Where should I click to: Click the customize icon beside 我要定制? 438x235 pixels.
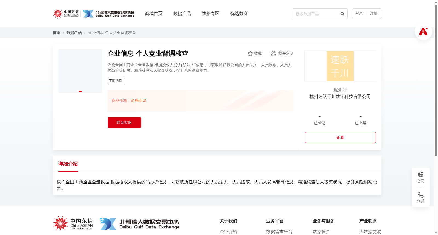coord(273,53)
